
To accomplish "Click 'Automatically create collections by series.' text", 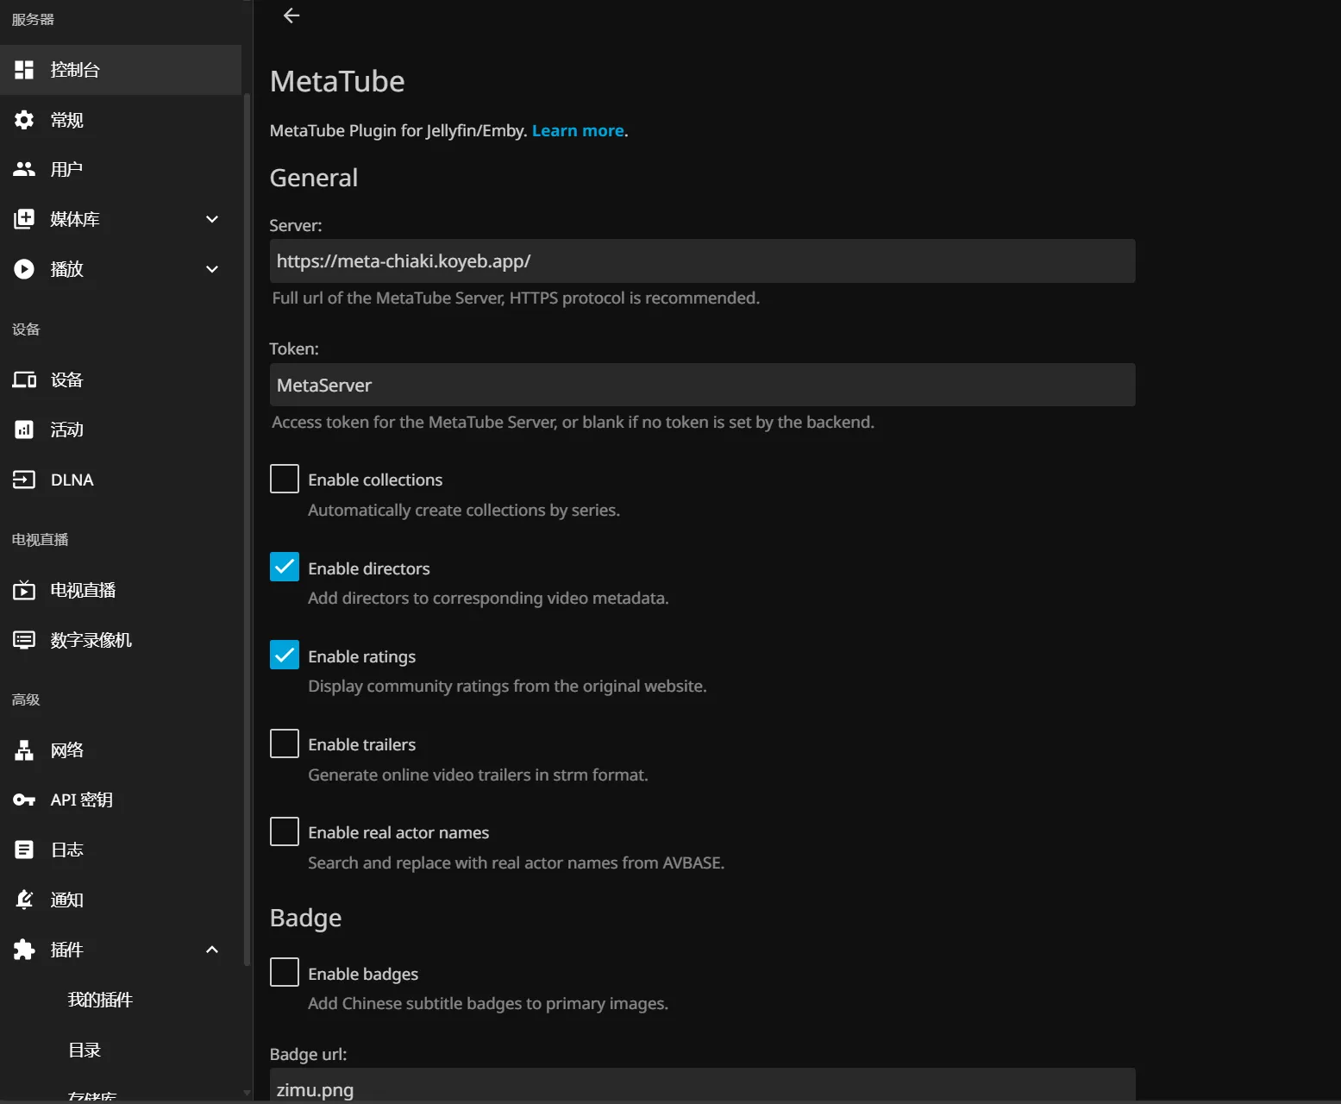I will [464, 510].
